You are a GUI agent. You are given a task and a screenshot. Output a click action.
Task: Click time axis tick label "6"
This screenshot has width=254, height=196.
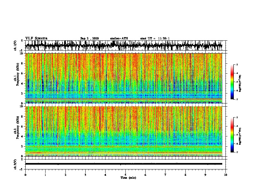pos(146,175)
